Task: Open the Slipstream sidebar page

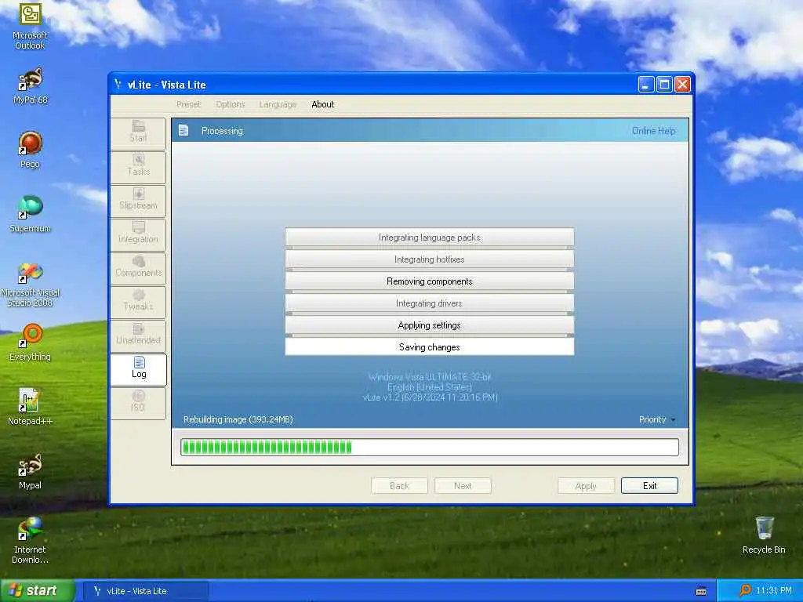Action: tap(138, 200)
